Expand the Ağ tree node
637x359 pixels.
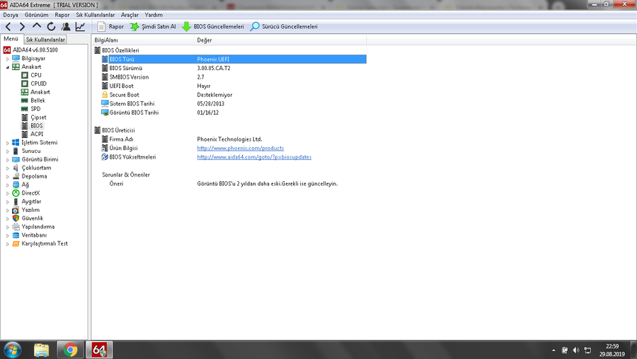(x=7, y=185)
